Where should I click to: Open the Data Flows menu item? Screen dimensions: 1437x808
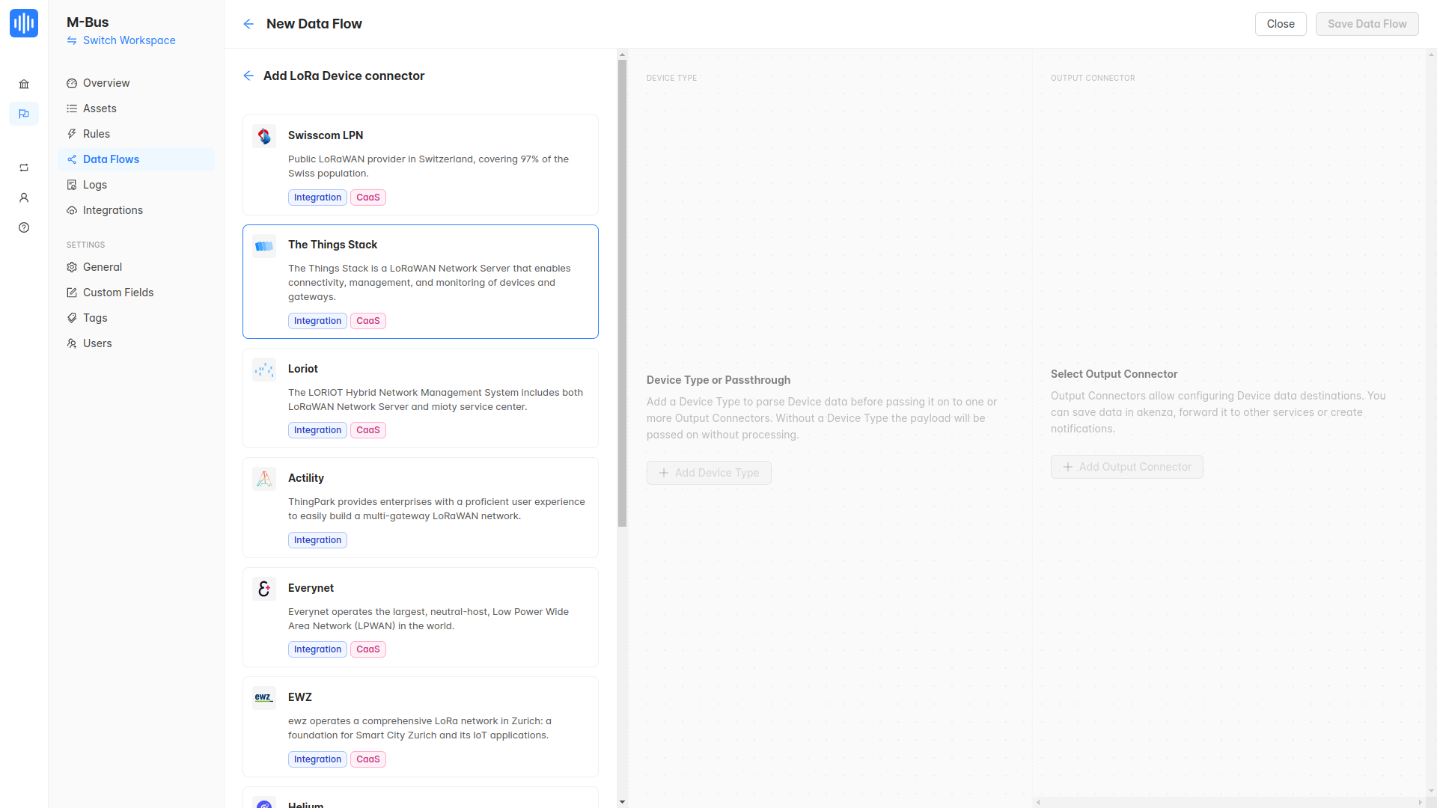pyautogui.click(x=111, y=159)
